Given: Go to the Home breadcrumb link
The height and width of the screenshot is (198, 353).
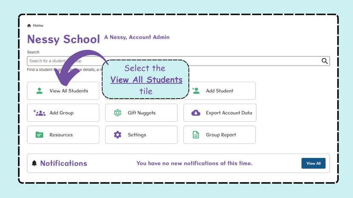Looking at the screenshot, I should pyautogui.click(x=38, y=25).
